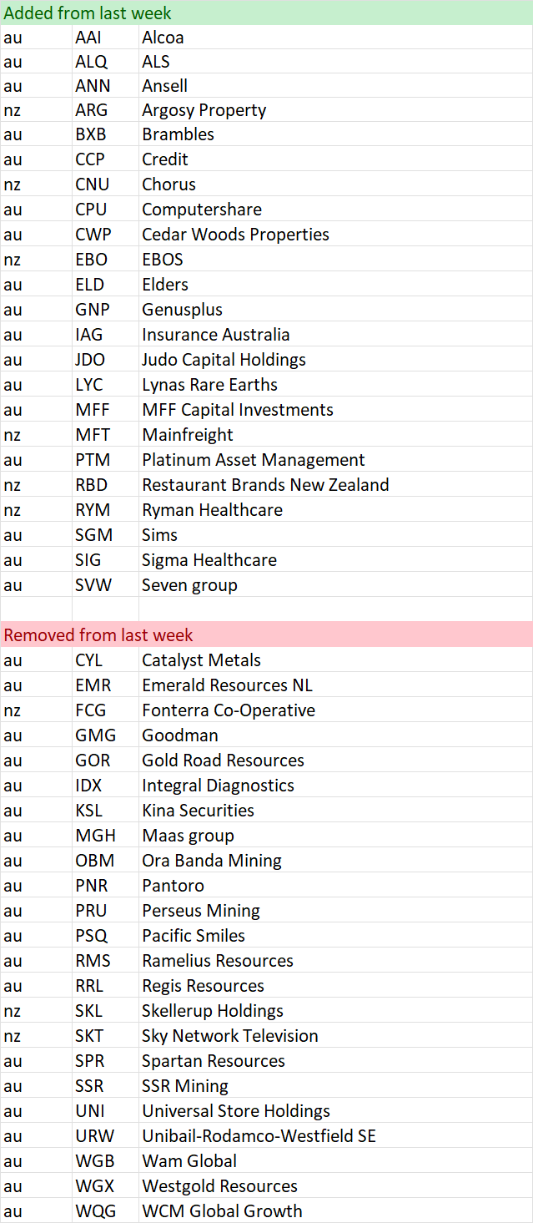Click ticker cell RBD
The image size is (533, 1223).
(105, 484)
